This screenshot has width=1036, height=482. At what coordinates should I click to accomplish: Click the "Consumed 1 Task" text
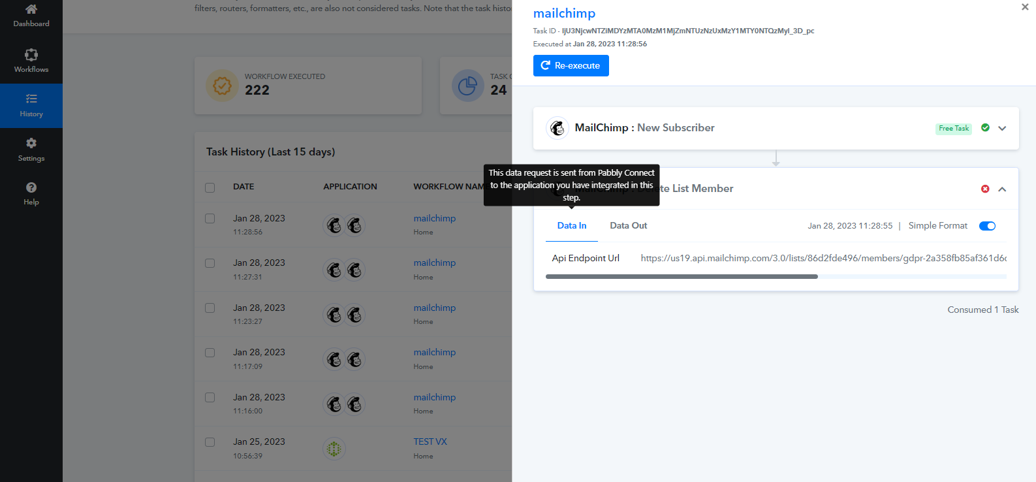pyautogui.click(x=983, y=310)
